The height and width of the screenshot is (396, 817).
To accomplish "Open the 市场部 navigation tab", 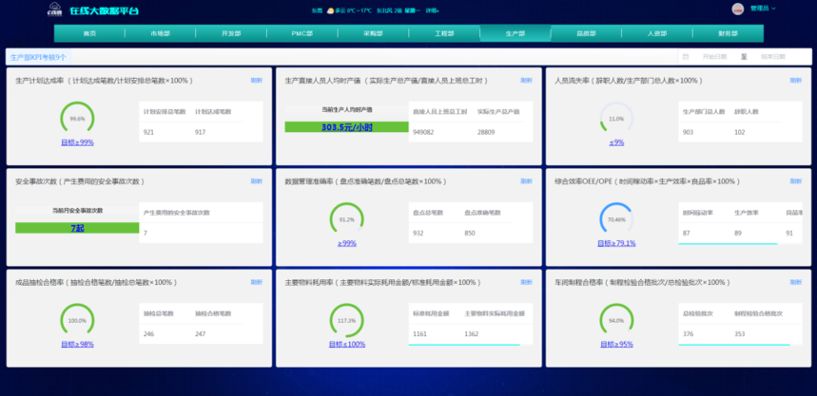I will coord(160,33).
